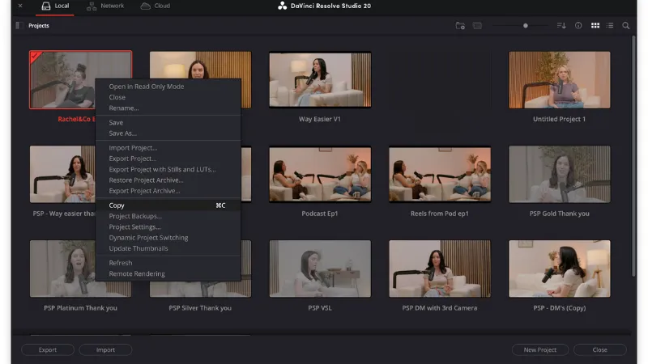Click the Export button
The image size is (648, 364).
click(x=48, y=349)
